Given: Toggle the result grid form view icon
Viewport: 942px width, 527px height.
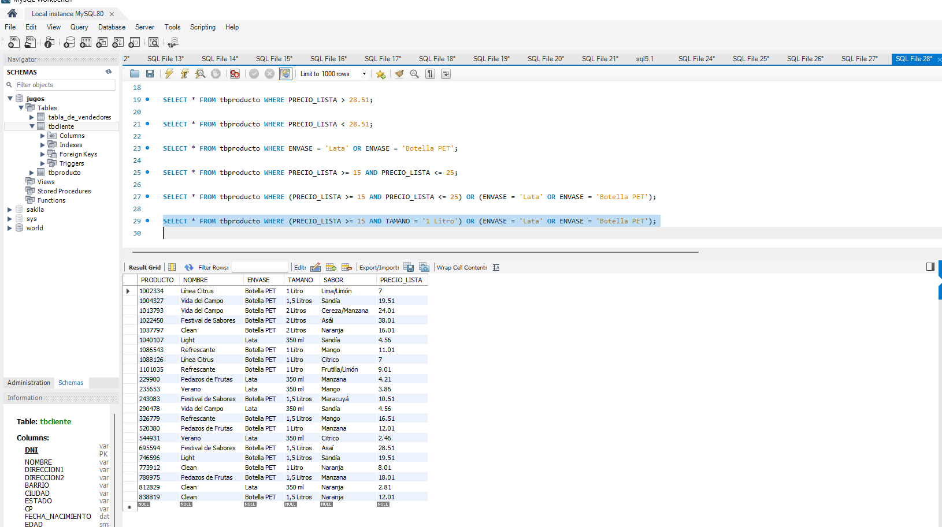Looking at the screenshot, I should [172, 267].
